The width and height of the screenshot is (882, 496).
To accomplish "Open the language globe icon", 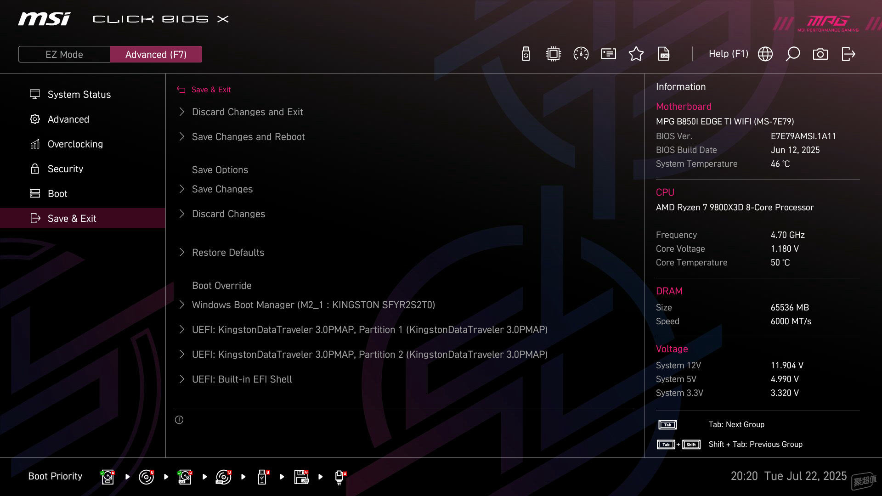I will coord(765,54).
